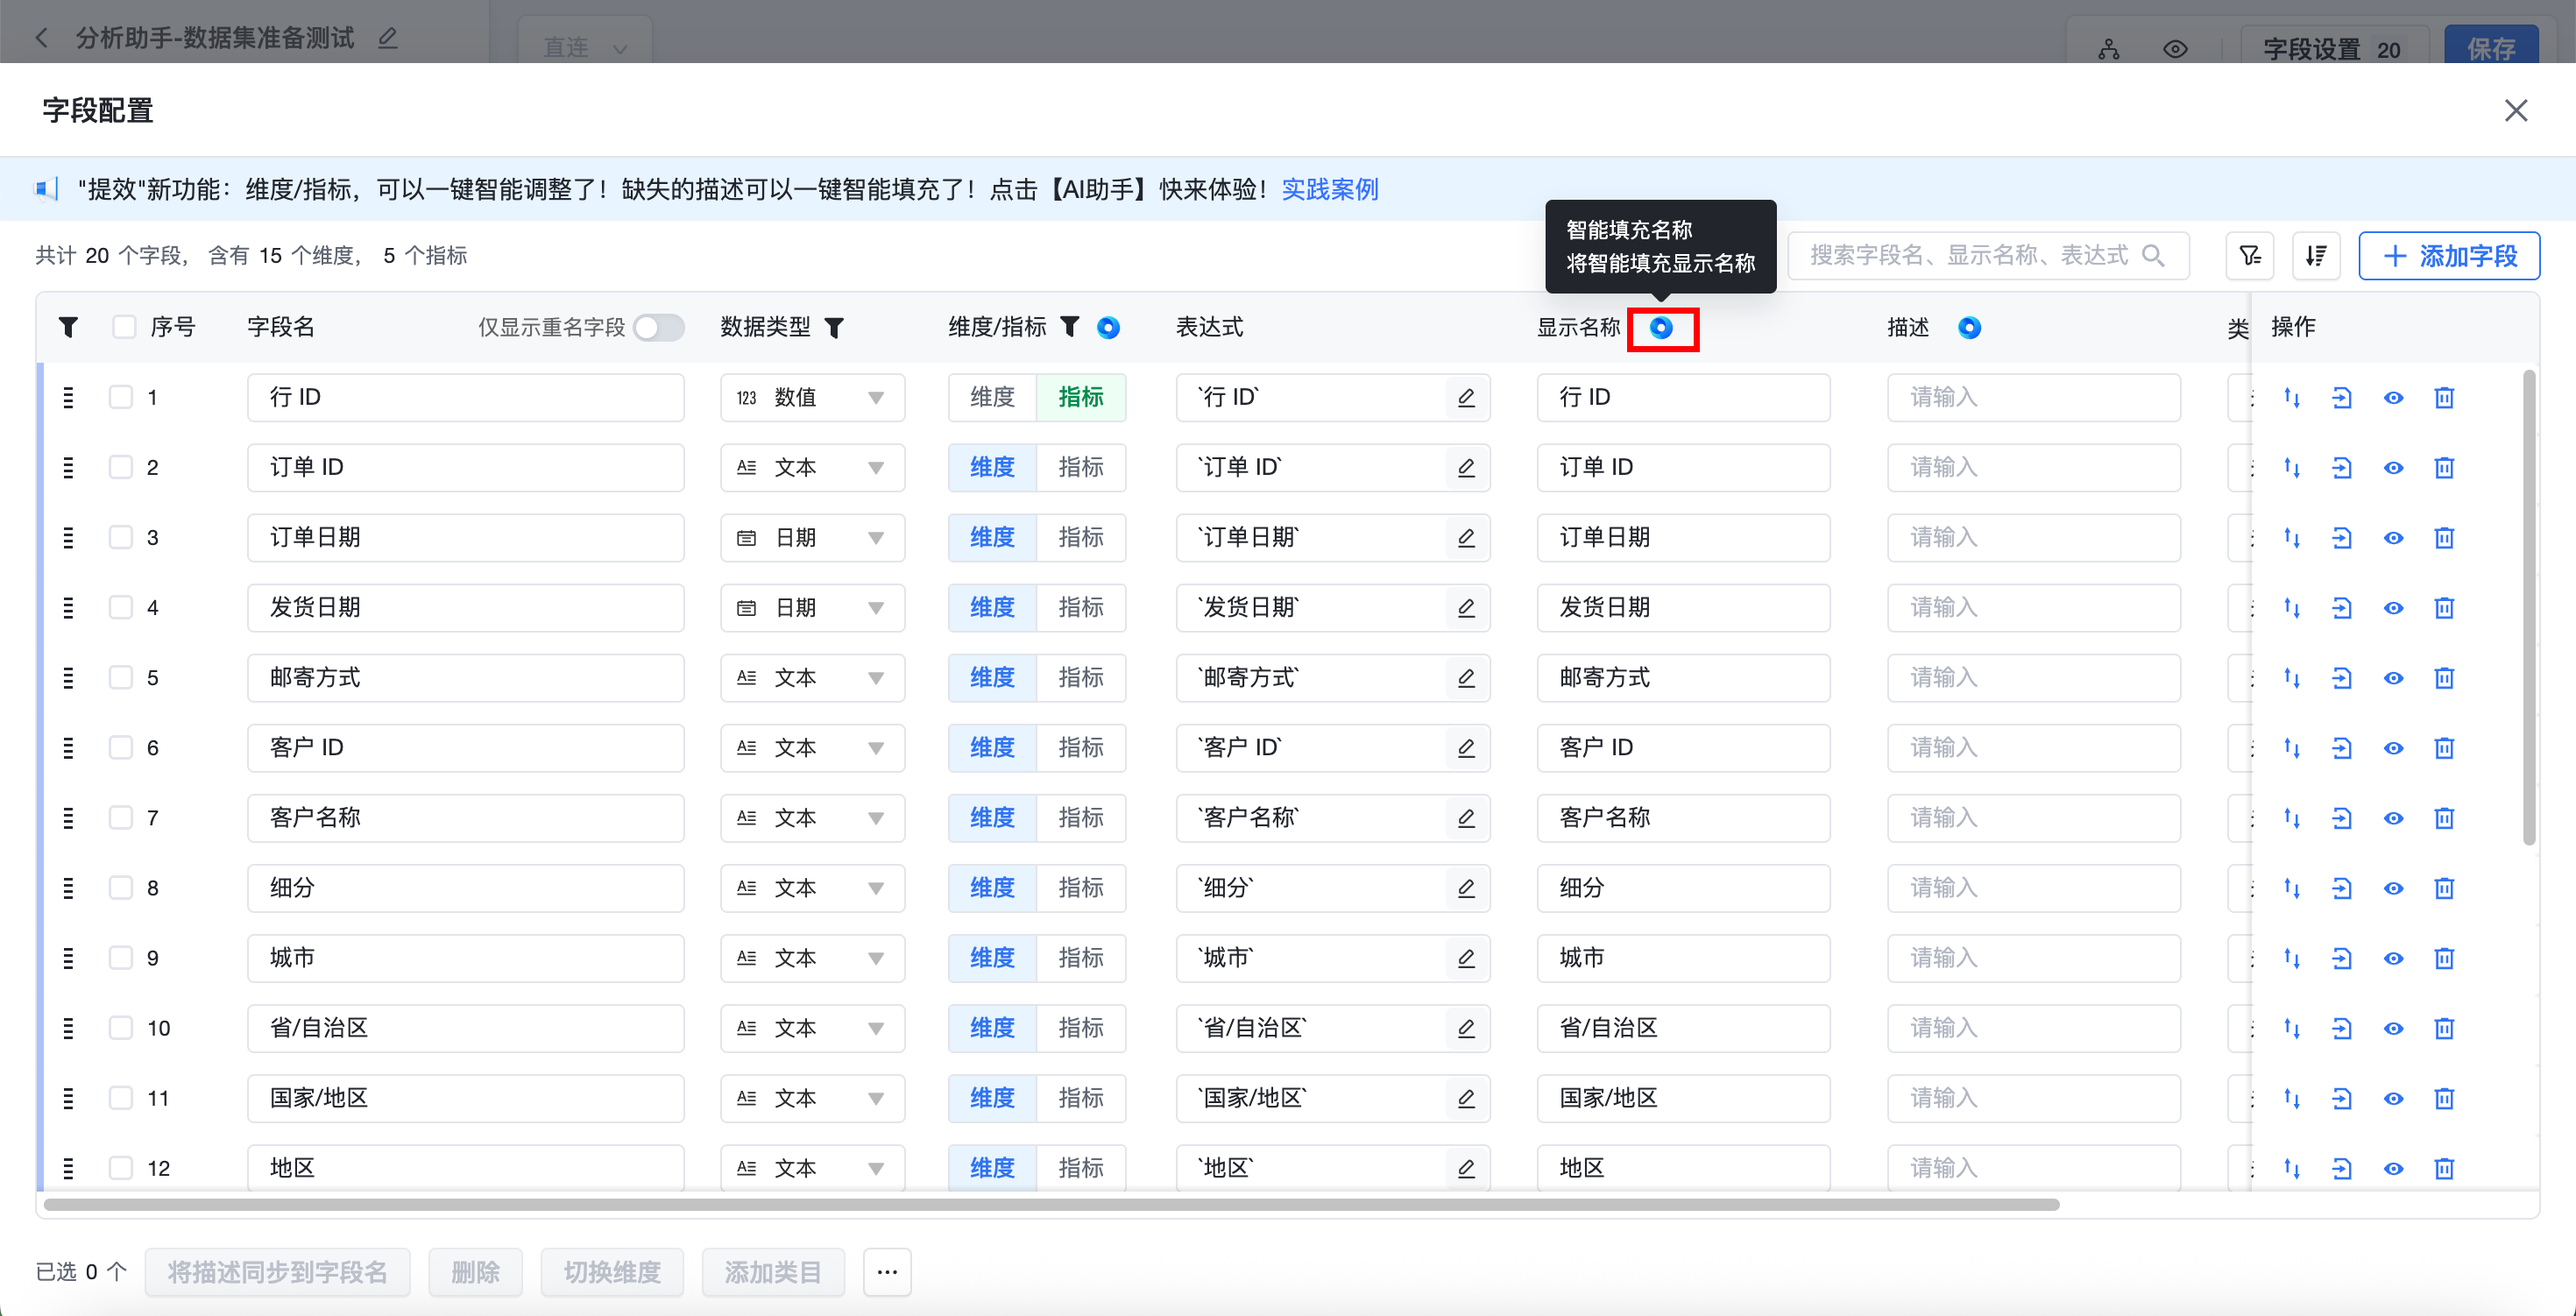The image size is (2576, 1316).
Task: Close the 字段配置 dialog
Action: (x=2516, y=110)
